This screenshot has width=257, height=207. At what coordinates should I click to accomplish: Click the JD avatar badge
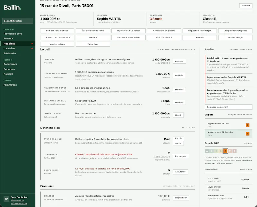6,199
